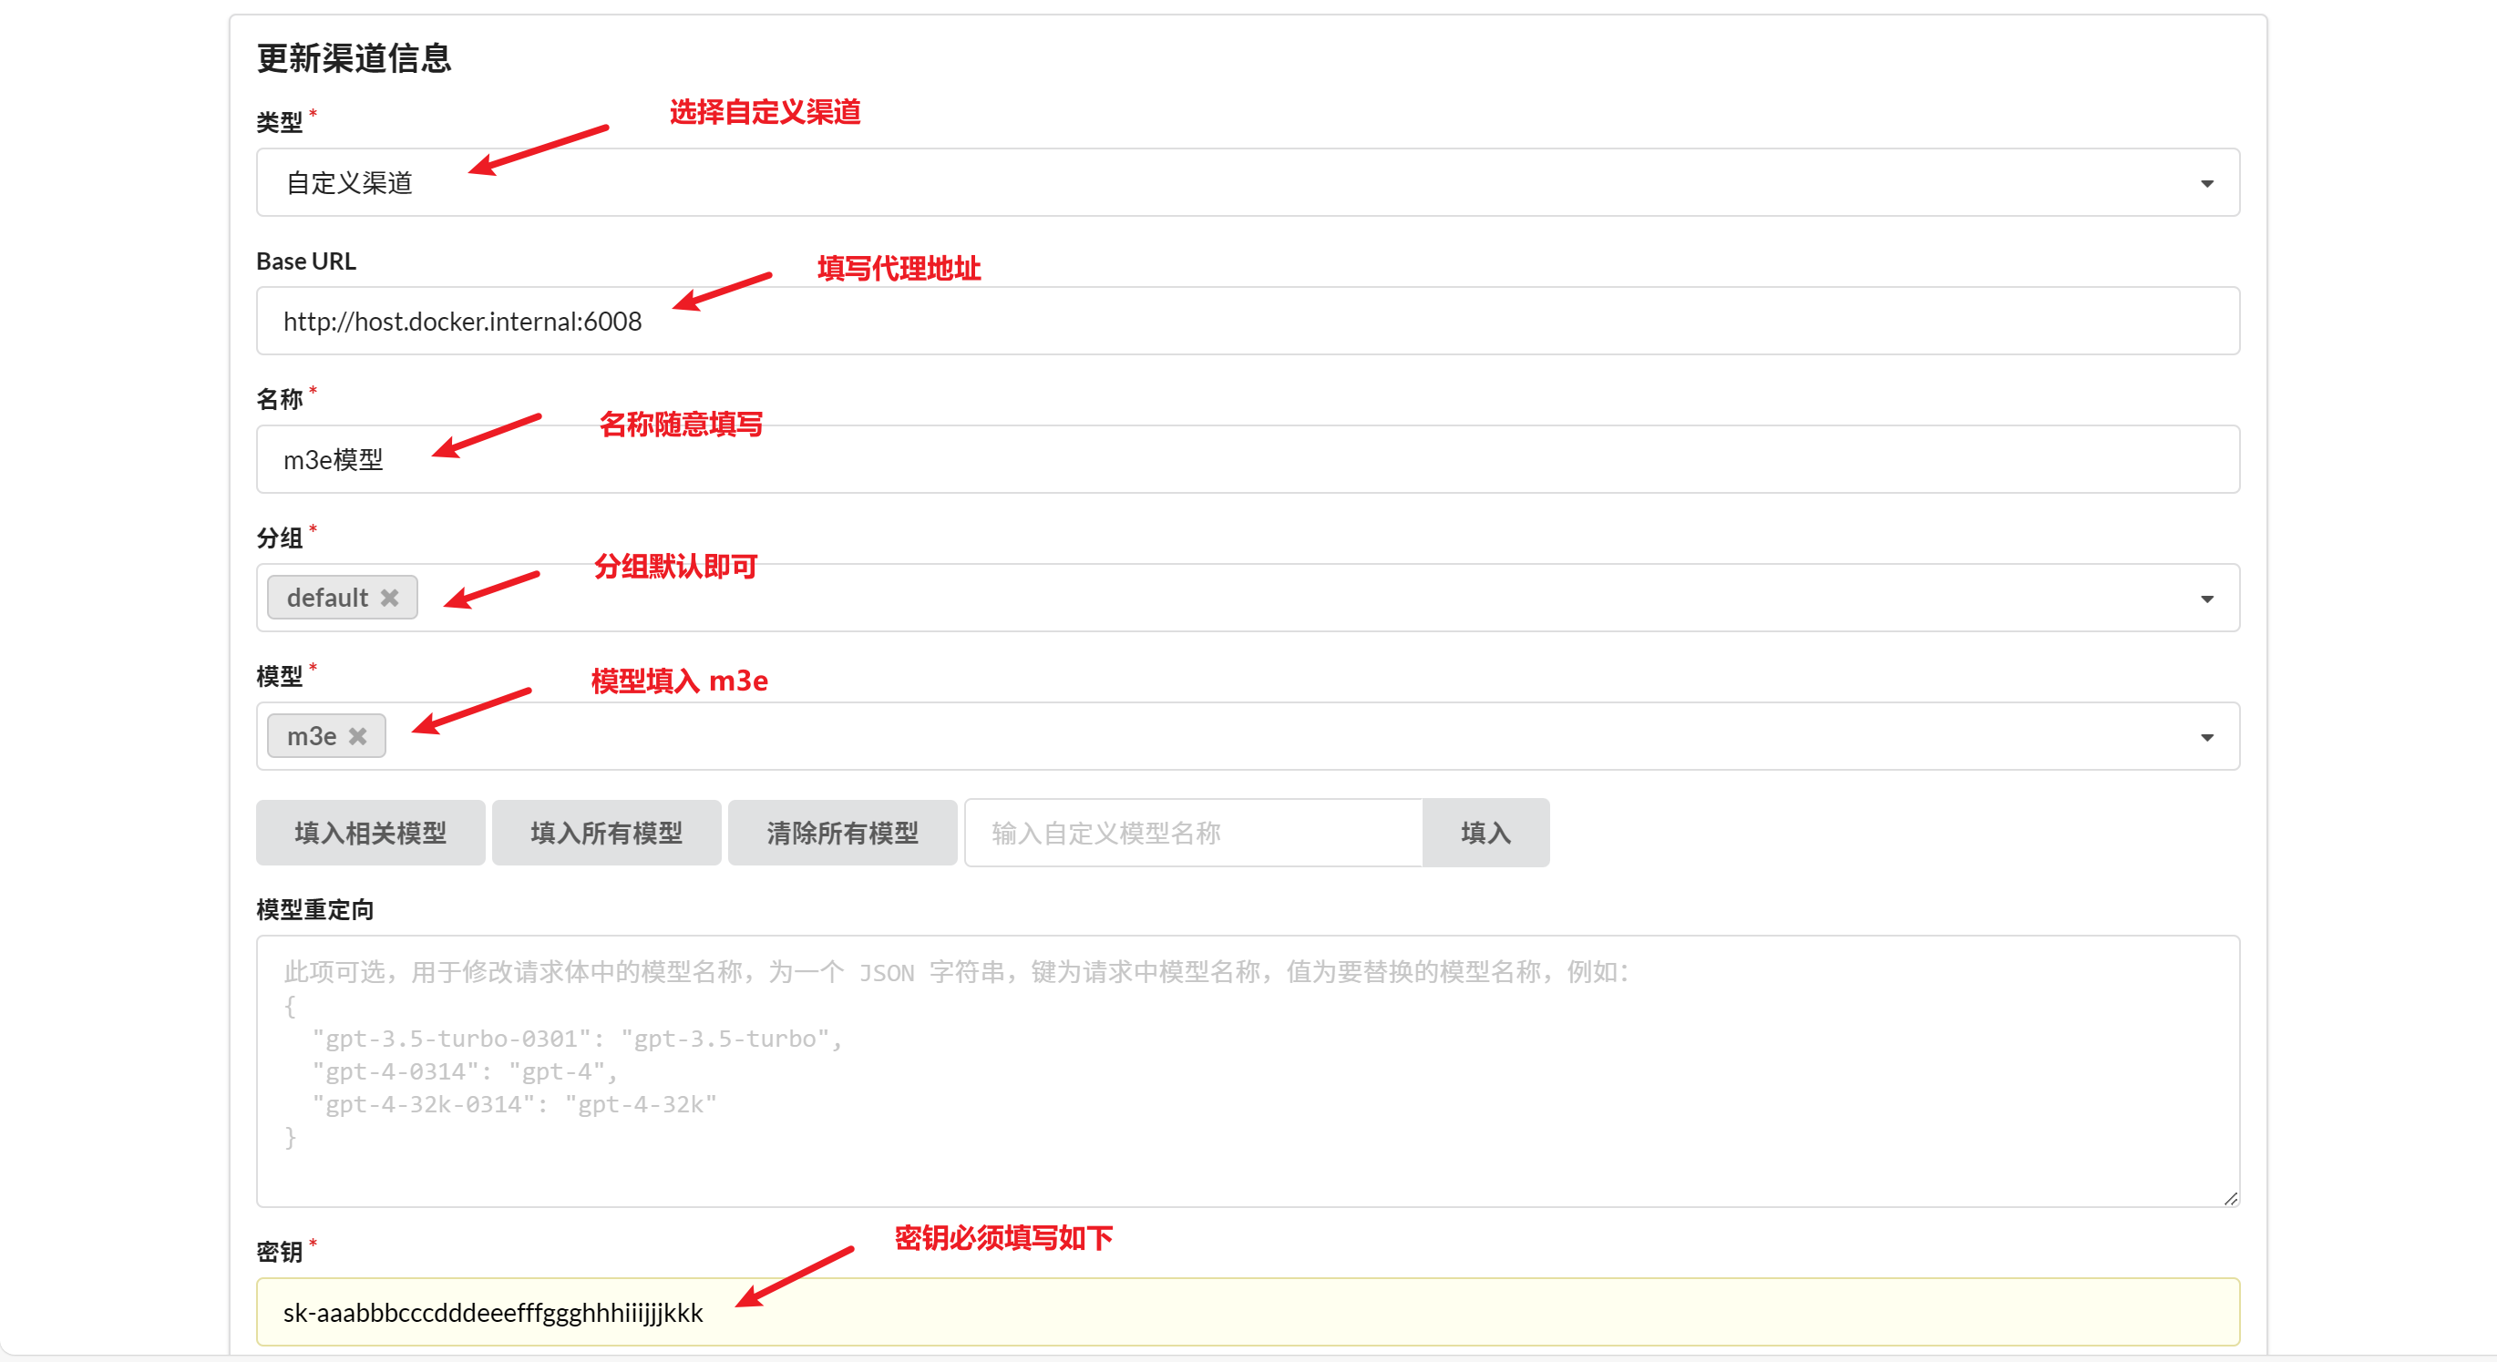The width and height of the screenshot is (2497, 1362).
Task: Select the m3e tag label text
Action: (x=311, y=736)
